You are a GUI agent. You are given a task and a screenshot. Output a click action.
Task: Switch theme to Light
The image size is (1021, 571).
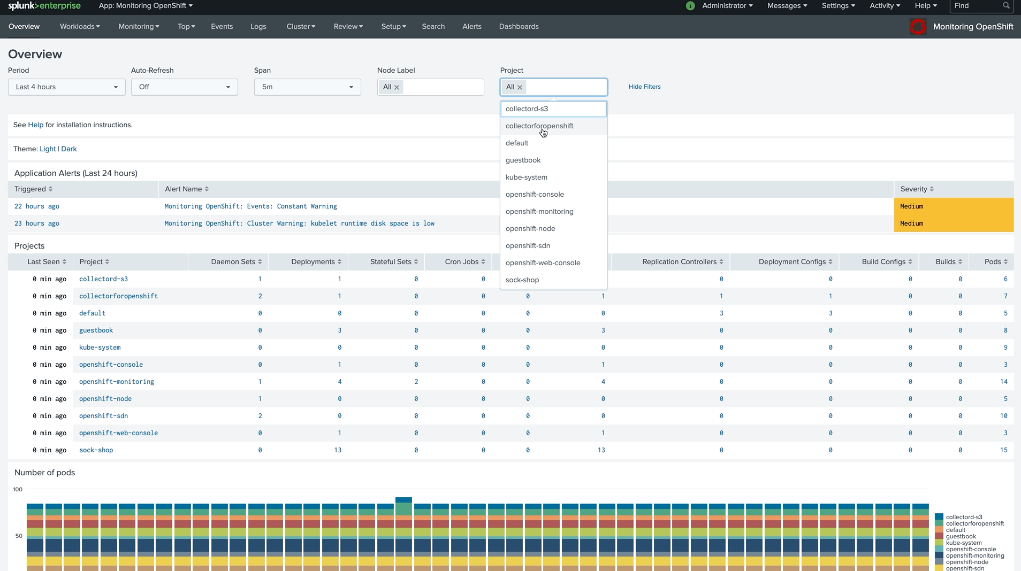coord(48,149)
